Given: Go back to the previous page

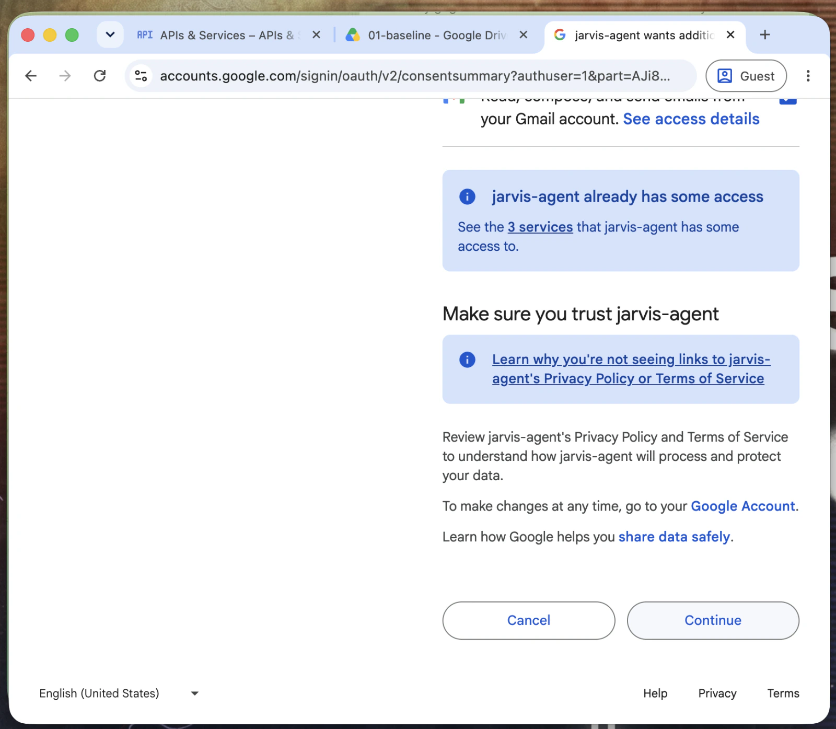Looking at the screenshot, I should click(31, 76).
